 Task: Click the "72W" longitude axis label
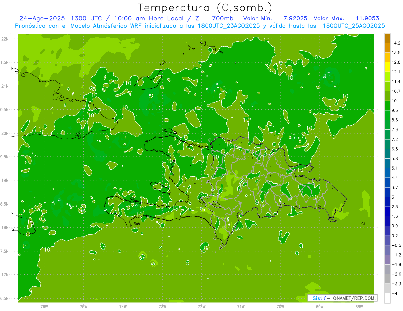coord(201,307)
